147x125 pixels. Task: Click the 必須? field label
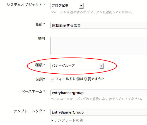(40, 80)
